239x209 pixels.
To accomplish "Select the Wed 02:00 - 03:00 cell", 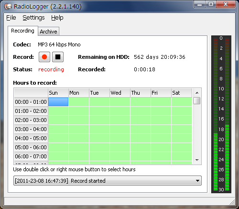I will pos(120,120).
